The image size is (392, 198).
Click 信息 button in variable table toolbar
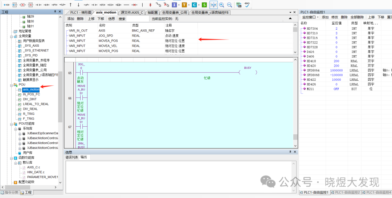111,19
